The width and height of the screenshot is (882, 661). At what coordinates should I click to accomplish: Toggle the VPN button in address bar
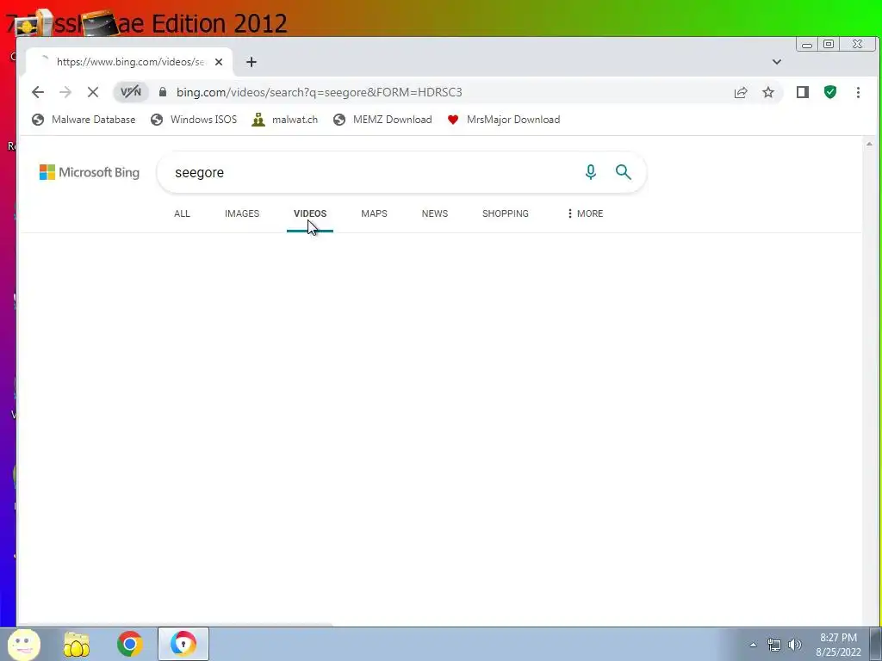click(131, 92)
